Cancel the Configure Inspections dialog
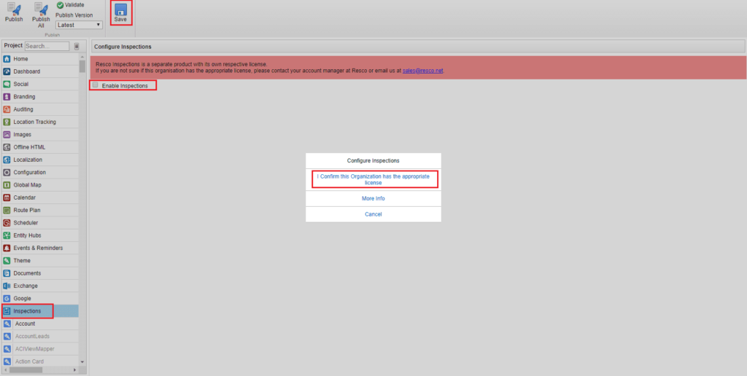 click(x=373, y=214)
